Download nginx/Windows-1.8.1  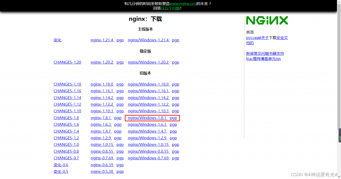point(148,118)
